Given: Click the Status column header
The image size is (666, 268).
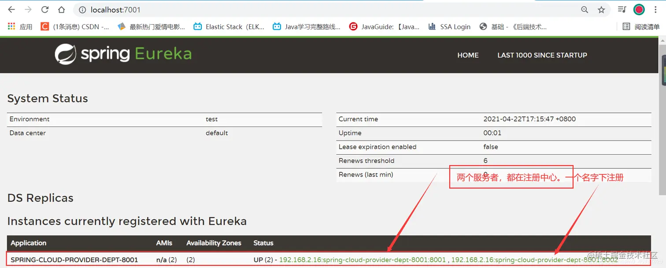Looking at the screenshot, I should (263, 243).
